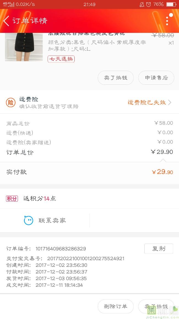Tap the alarm clock status icon
The height and width of the screenshot is (319, 179).
coord(148,4)
